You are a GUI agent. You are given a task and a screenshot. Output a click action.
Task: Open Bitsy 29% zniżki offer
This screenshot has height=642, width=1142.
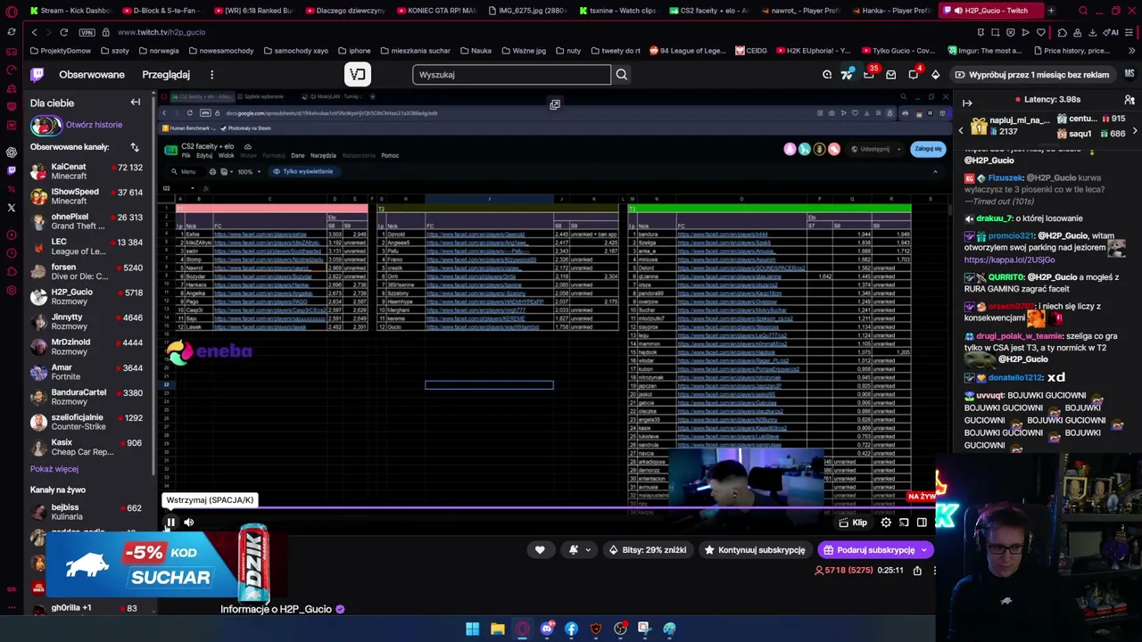tap(647, 550)
